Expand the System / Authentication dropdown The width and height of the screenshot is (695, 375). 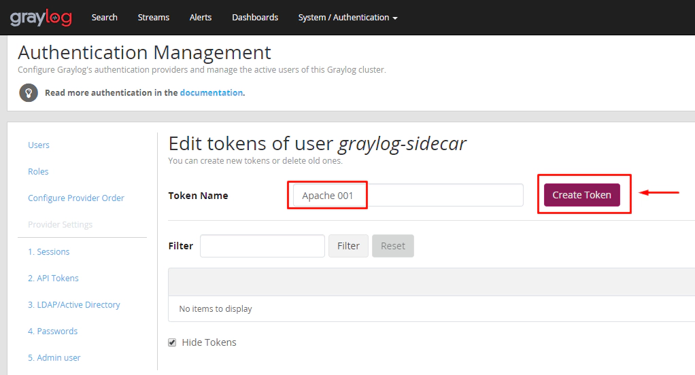coord(347,18)
